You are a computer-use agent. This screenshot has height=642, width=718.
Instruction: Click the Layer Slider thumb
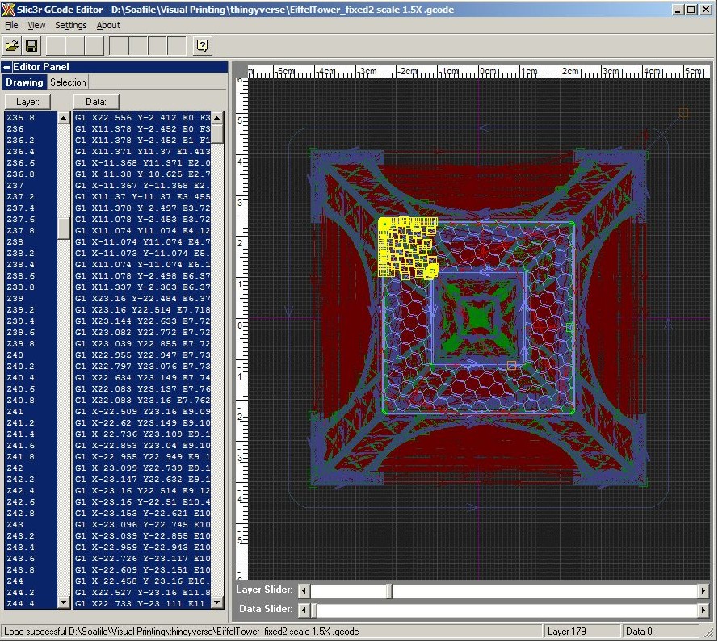(x=388, y=591)
